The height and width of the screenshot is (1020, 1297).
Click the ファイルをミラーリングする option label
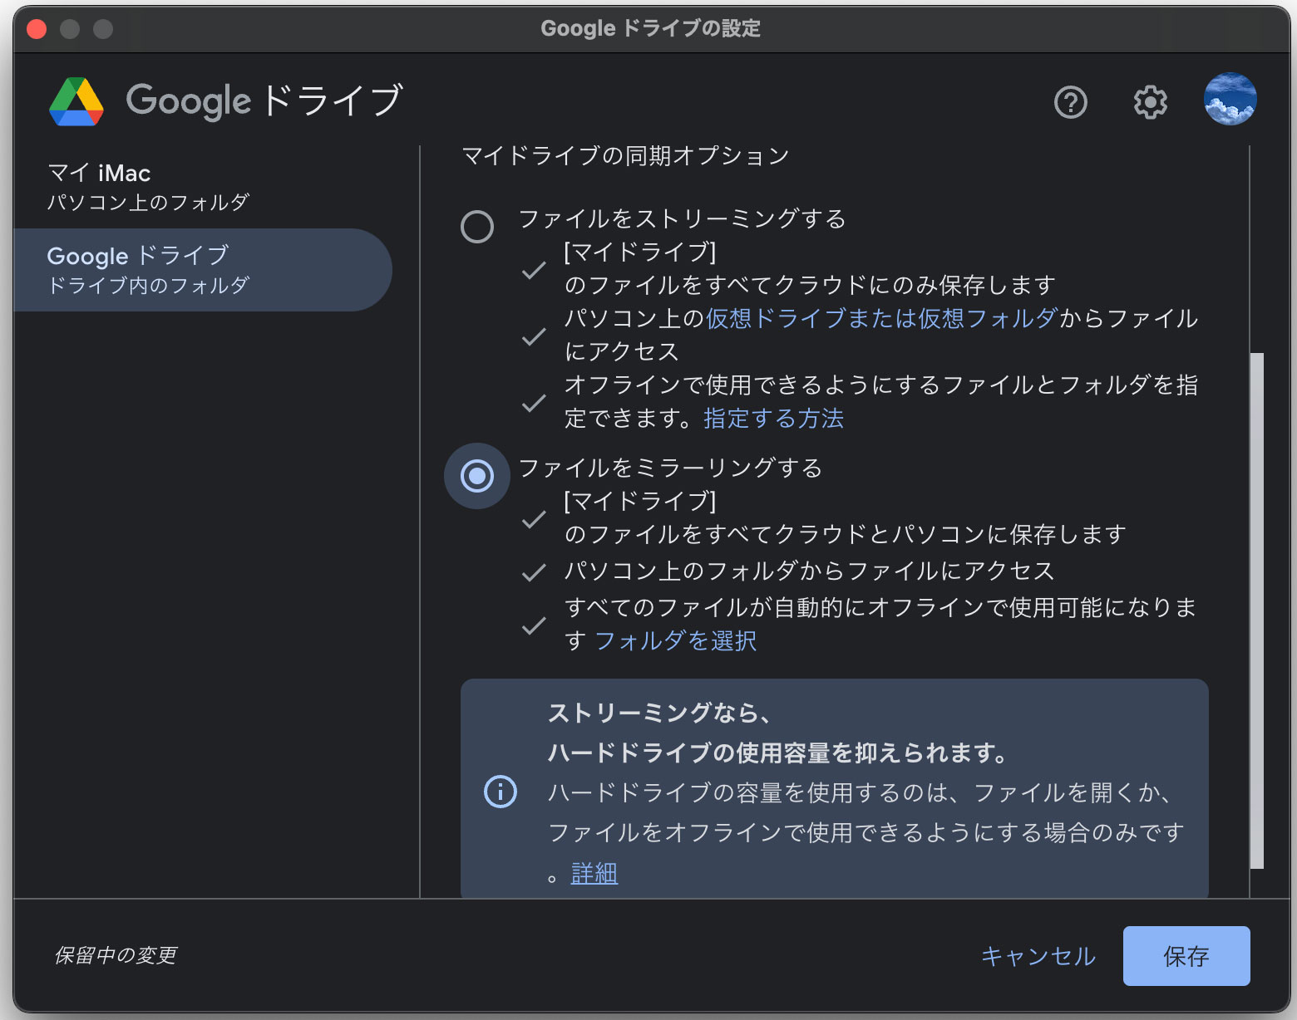point(671,468)
